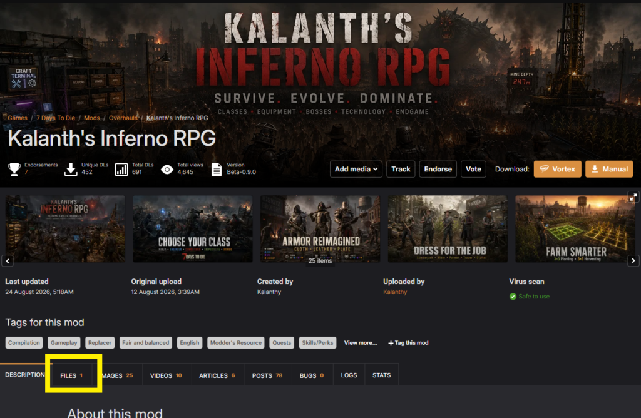Open uploader Kalanthy's profile link
Image resolution: width=641 pixels, height=418 pixels.
tap(395, 292)
